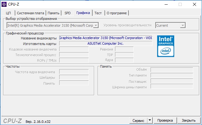
Task: Go to the Память tab
Action: (54, 13)
